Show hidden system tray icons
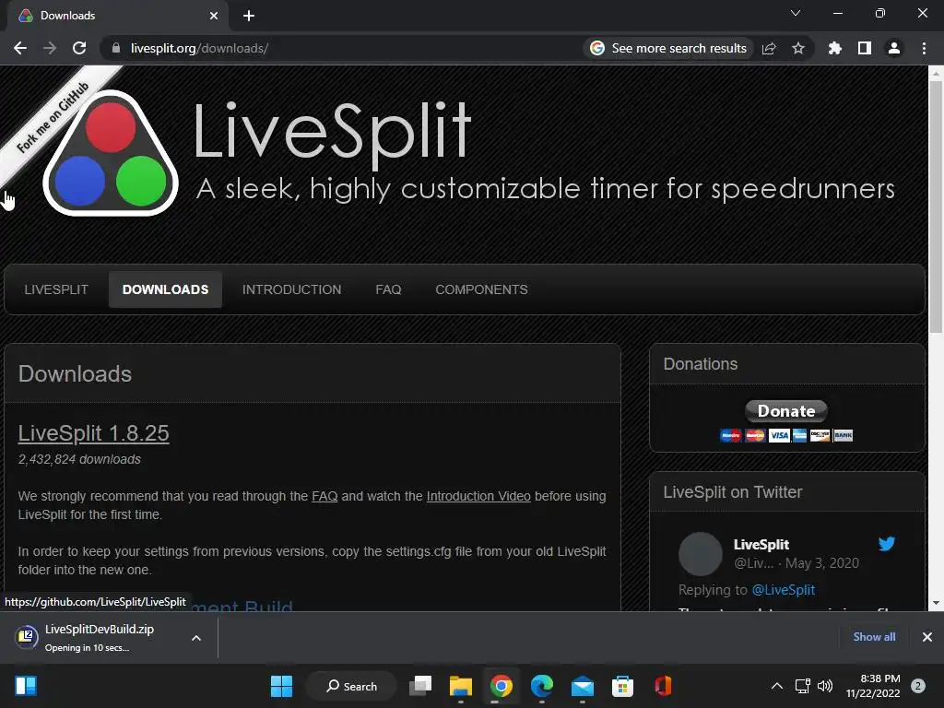 tap(777, 686)
